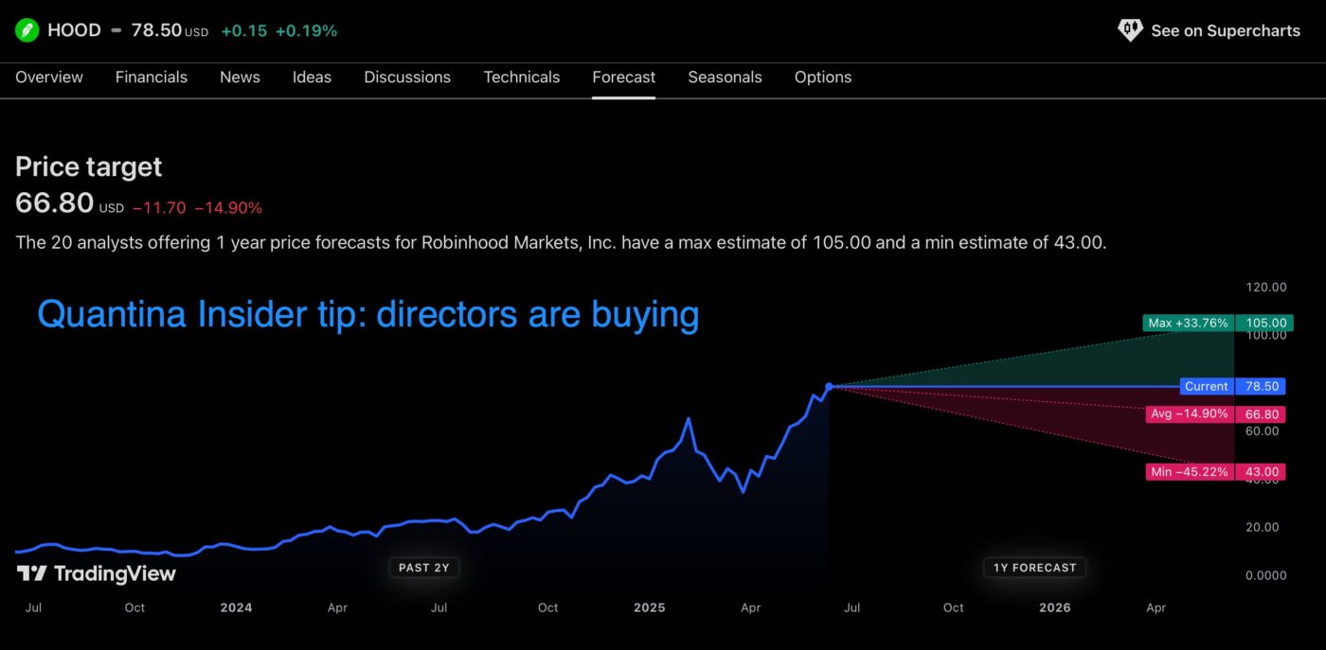Click the 2024 label on the time axis
1326x650 pixels.
tap(236, 607)
